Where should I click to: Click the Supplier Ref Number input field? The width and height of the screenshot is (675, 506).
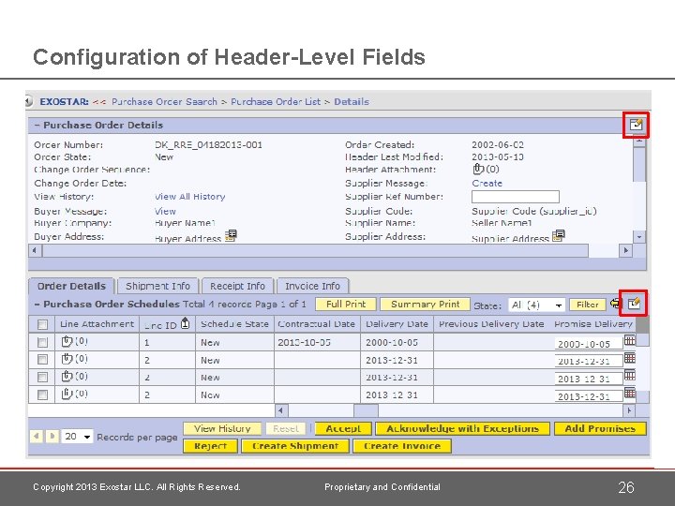pos(516,197)
